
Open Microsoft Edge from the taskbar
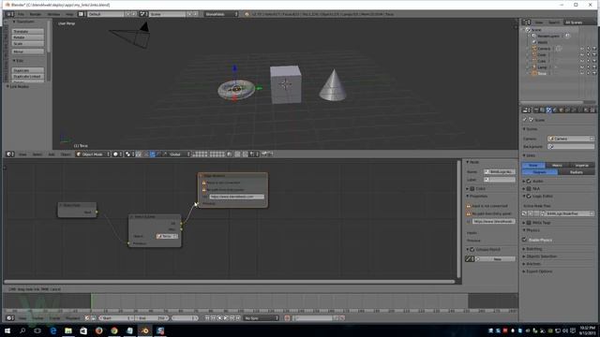pyautogui.click(x=53, y=330)
